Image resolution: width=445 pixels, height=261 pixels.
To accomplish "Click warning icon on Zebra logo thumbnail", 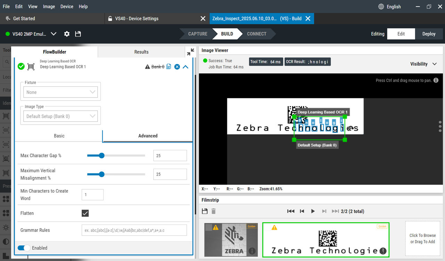I will (216, 227).
